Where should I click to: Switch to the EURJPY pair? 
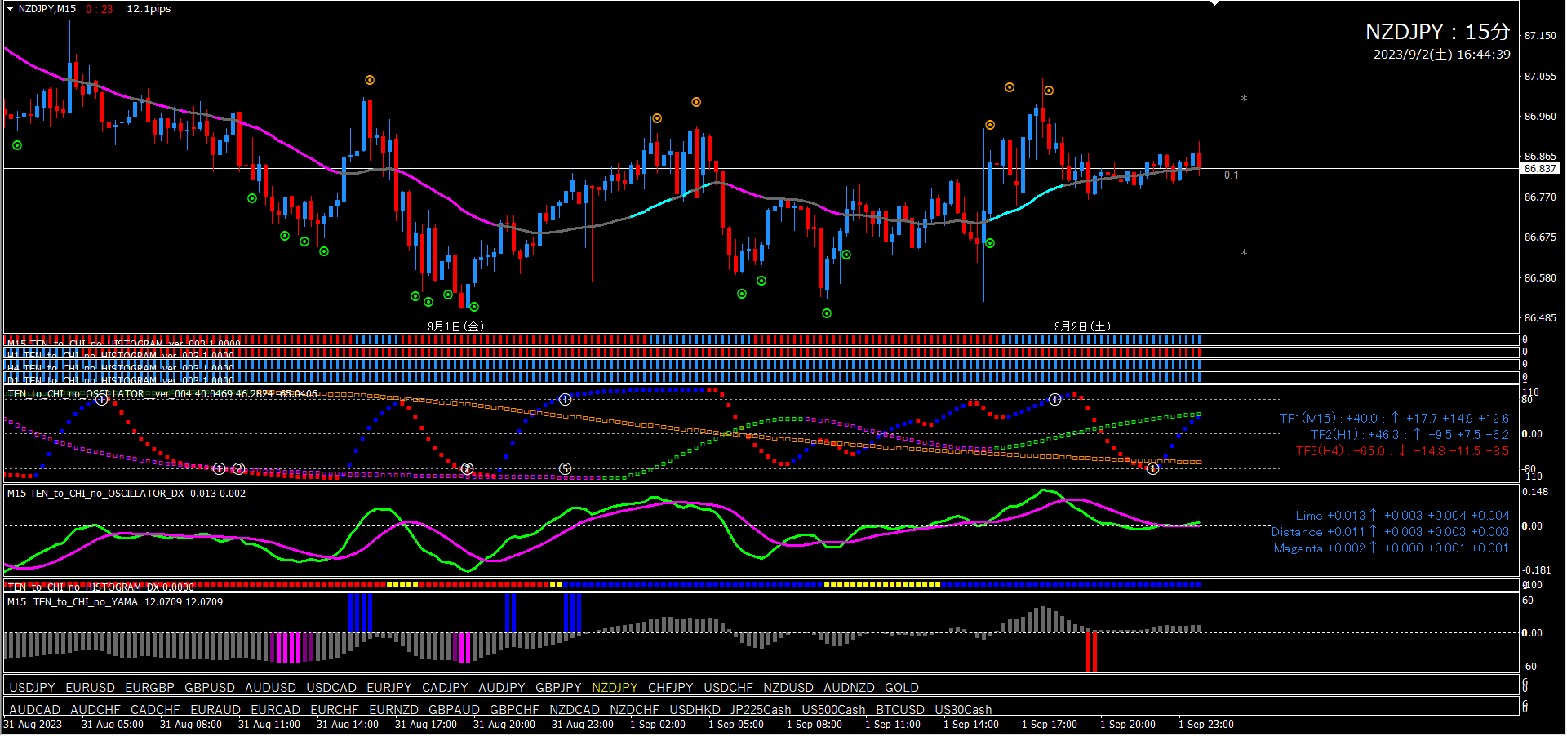point(389,688)
